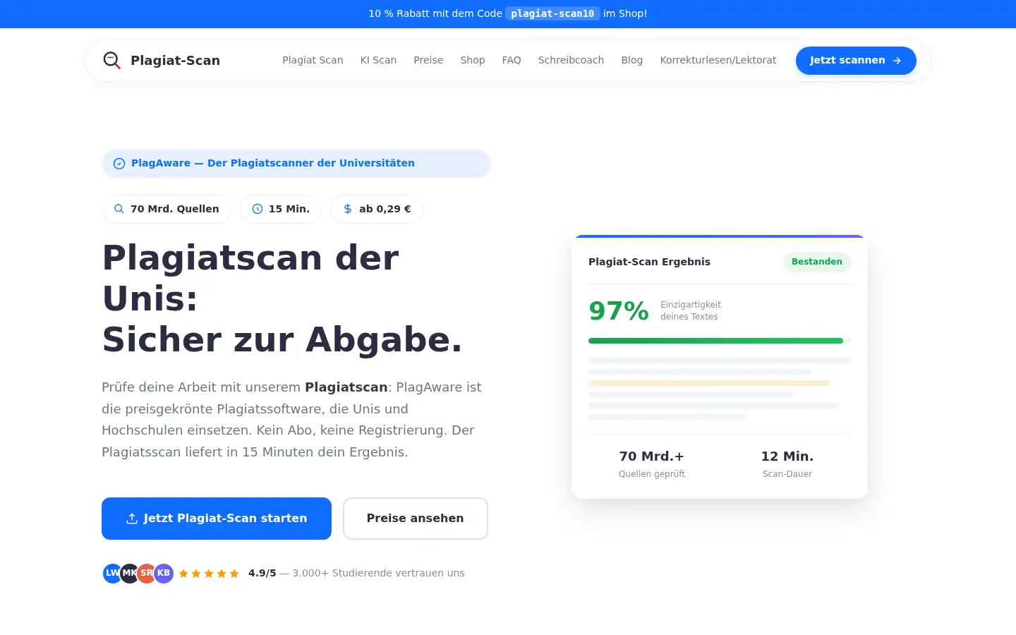Navigate to Schreibcoach
Image resolution: width=1016 pixels, height=635 pixels.
[571, 60]
